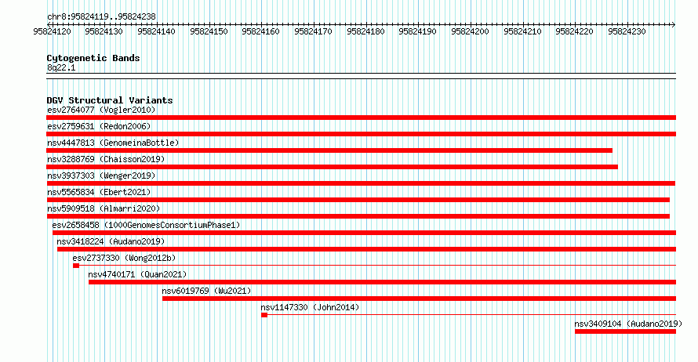
Task: Select the red bar of nsv4447813
Action: 329,150
